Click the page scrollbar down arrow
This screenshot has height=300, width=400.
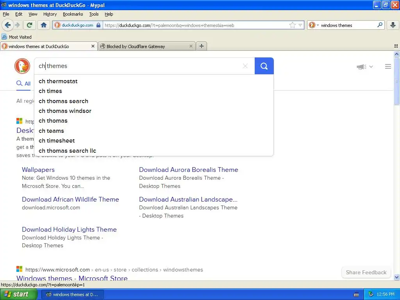tap(396, 277)
